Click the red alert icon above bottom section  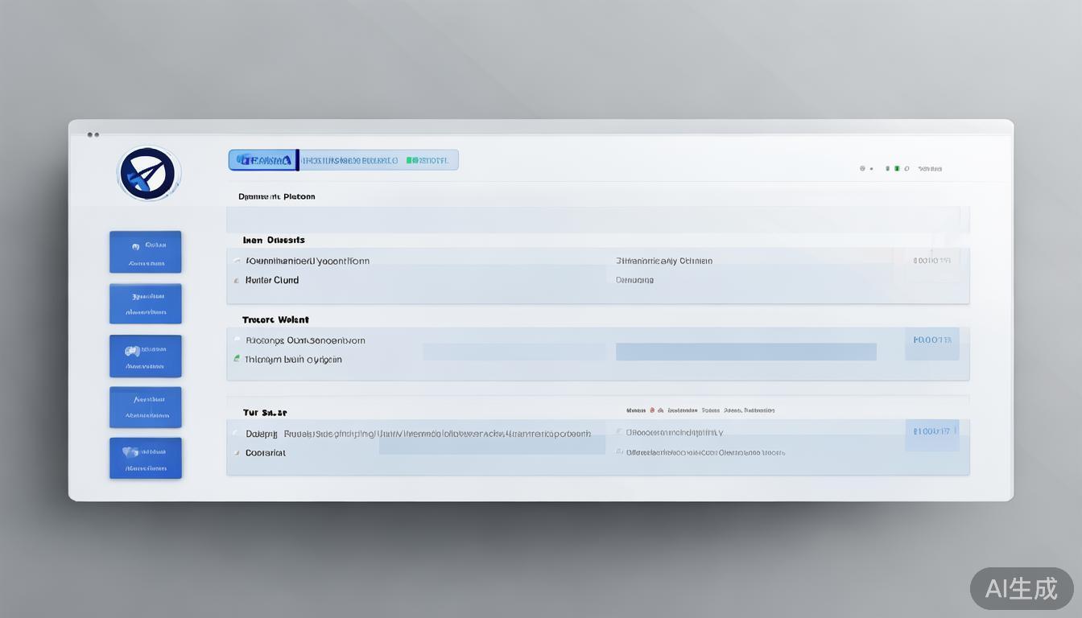(650, 410)
